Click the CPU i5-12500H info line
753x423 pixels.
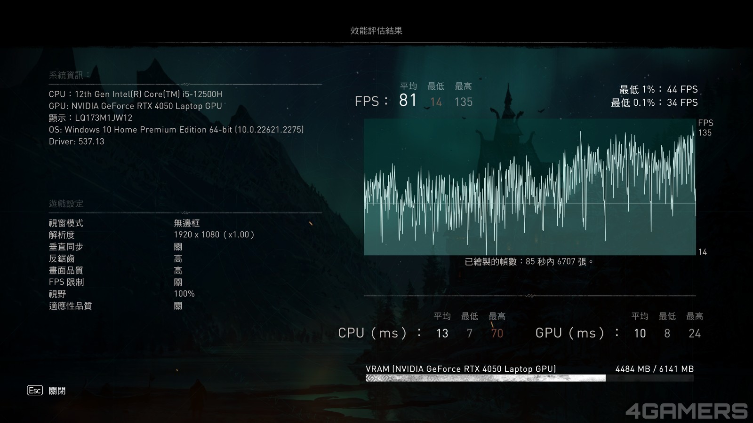(136, 94)
